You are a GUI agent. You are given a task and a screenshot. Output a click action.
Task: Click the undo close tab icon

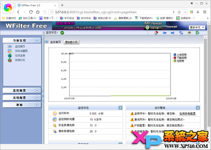coord(45,12)
